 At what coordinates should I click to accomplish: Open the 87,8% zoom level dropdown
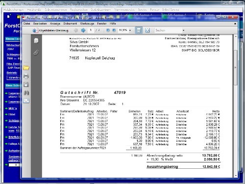tap(130, 30)
